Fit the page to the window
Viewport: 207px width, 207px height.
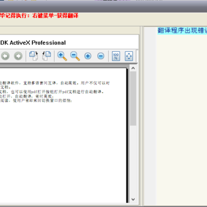[x=129, y=56]
